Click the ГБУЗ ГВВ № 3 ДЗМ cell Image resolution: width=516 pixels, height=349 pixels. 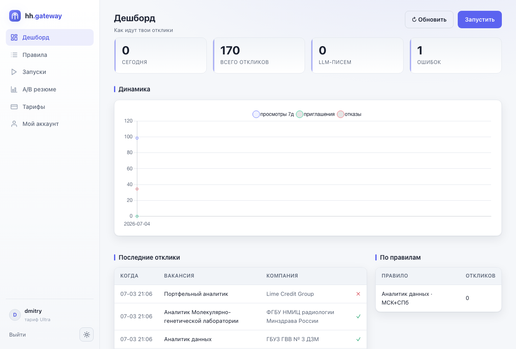293,339
